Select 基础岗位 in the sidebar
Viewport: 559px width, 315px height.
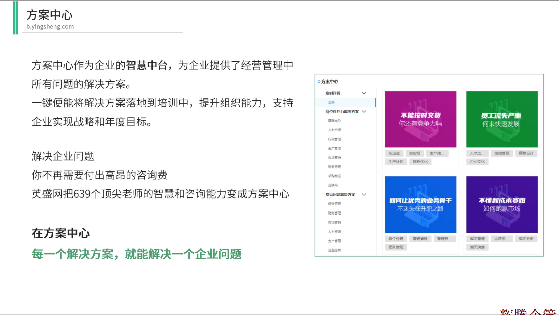[x=334, y=121]
